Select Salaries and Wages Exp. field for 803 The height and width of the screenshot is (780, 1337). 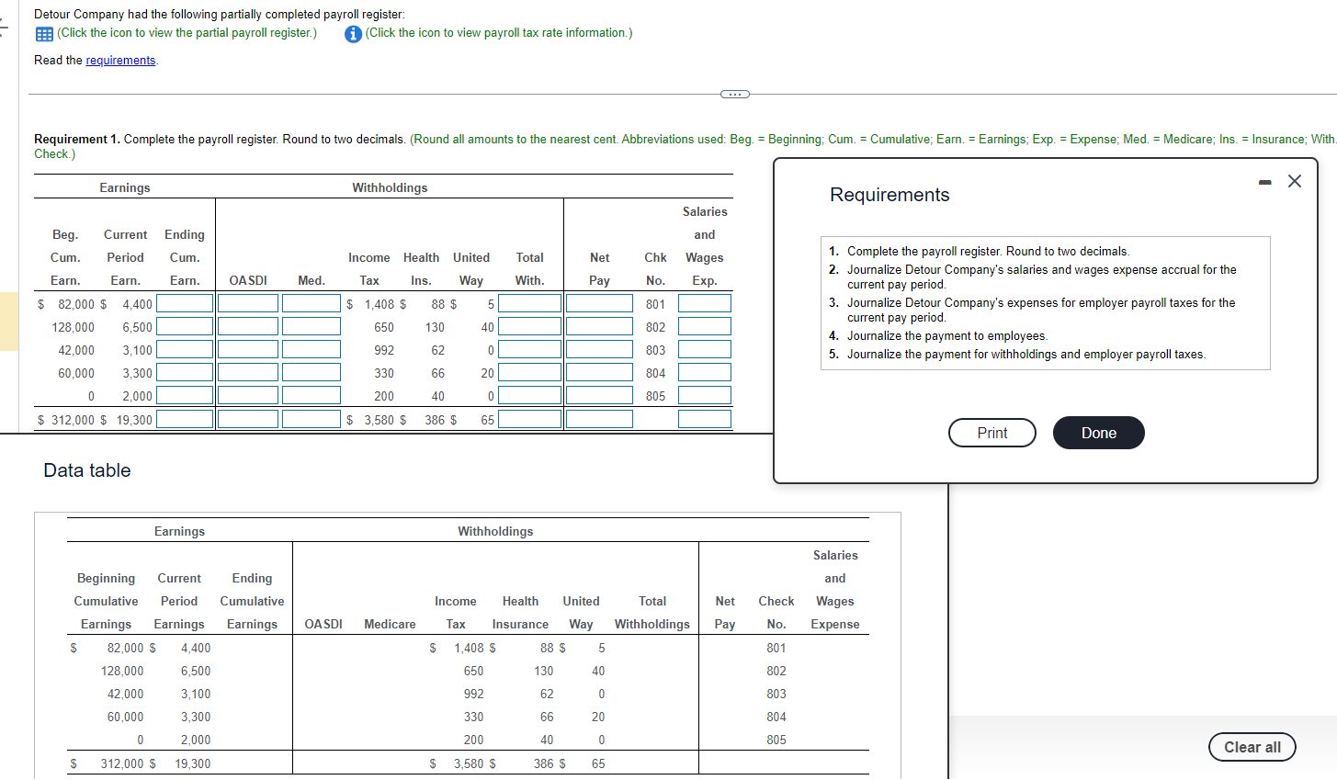pos(705,349)
